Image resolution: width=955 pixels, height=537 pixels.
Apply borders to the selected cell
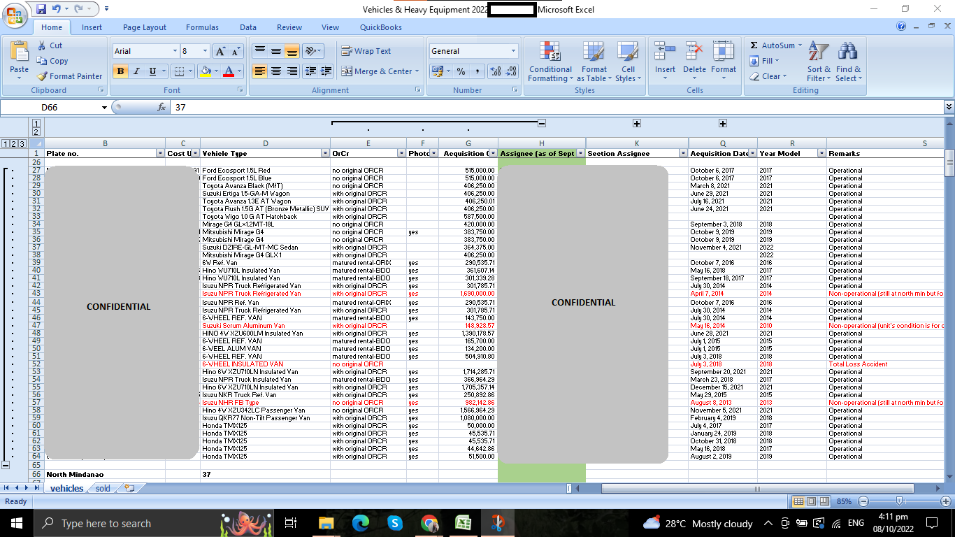coord(179,71)
